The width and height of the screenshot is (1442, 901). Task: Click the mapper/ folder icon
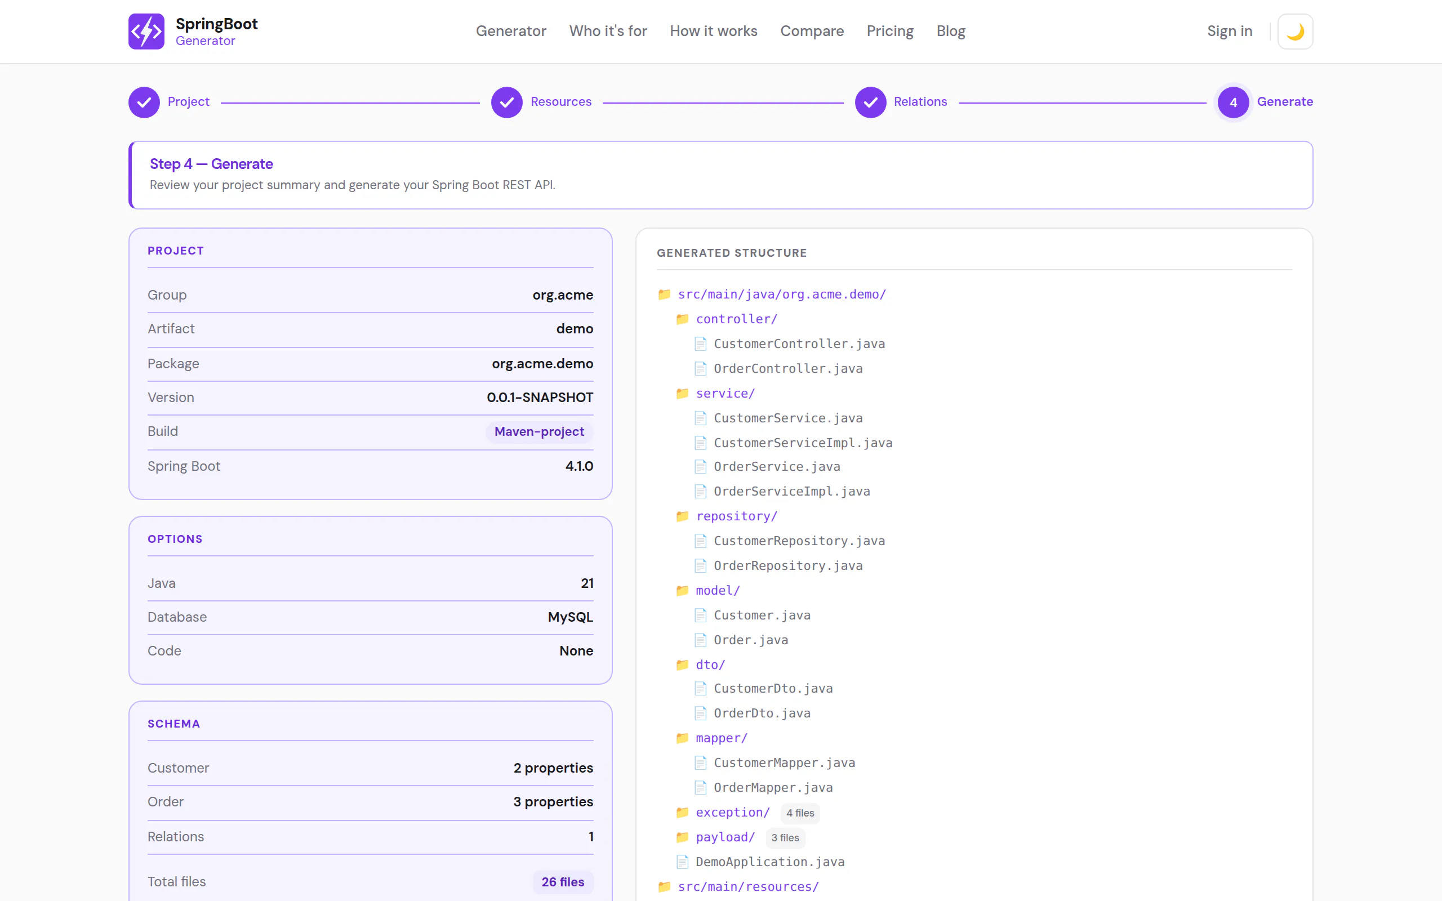tap(682, 738)
